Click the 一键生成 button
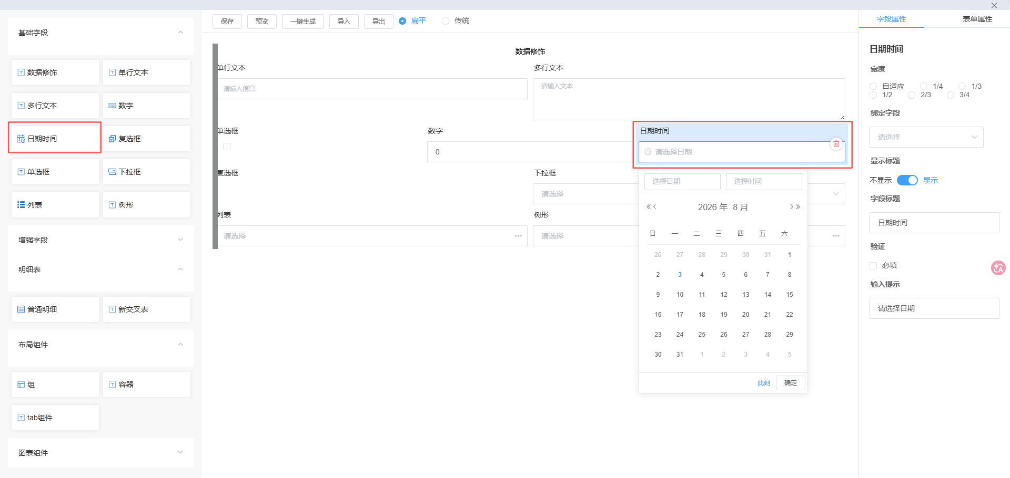 303,22
